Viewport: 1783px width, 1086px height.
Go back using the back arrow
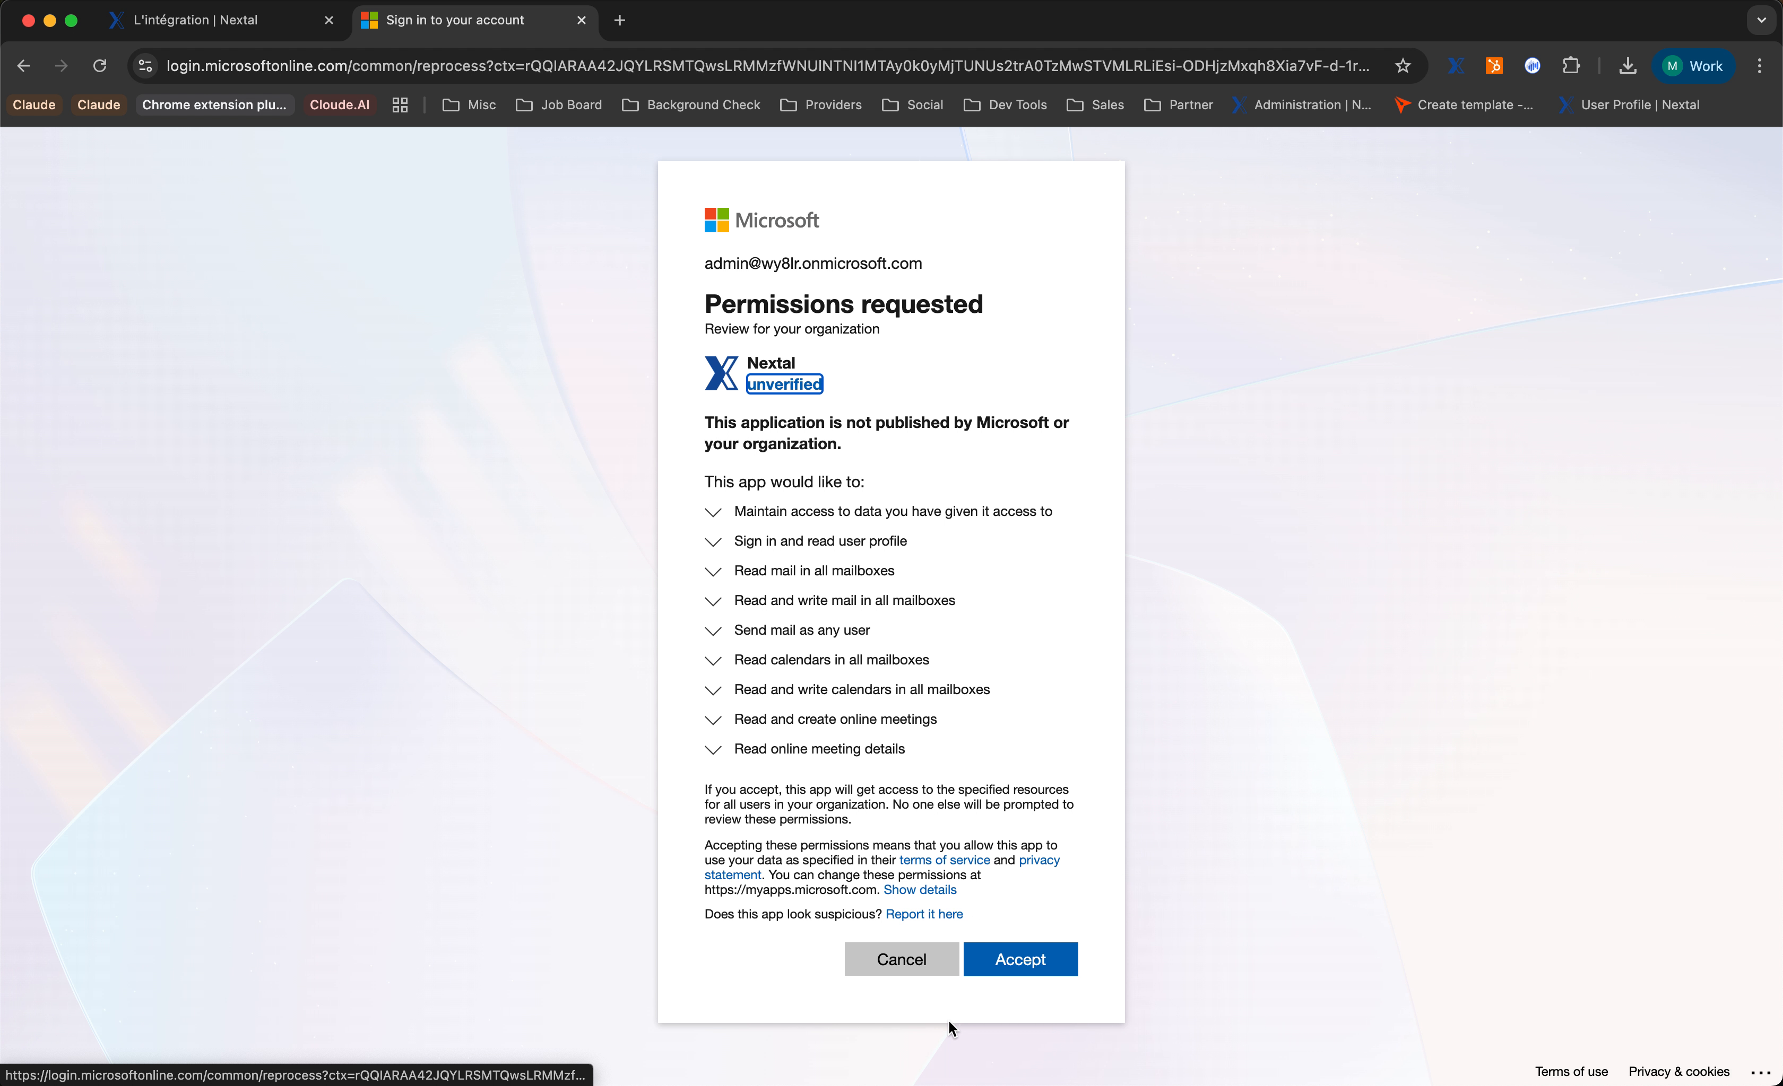click(x=24, y=66)
